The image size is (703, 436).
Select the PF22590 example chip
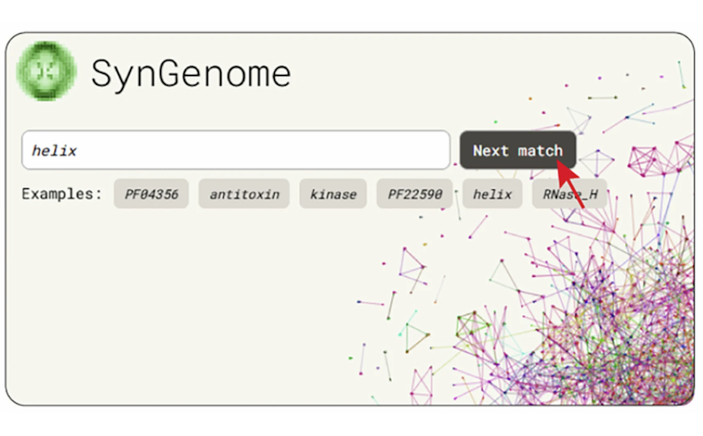pos(415,195)
